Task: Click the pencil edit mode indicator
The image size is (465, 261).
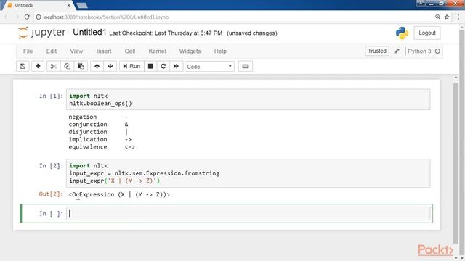Action: pyautogui.click(x=397, y=51)
